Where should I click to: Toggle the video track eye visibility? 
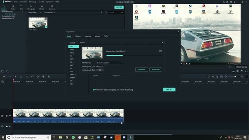click(10, 116)
